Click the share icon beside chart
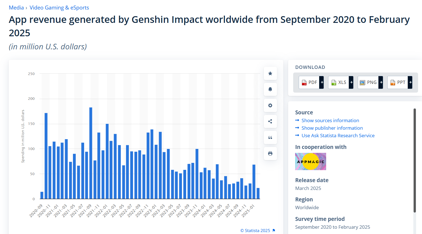Viewport: 422px width, 234px height. pos(270,121)
